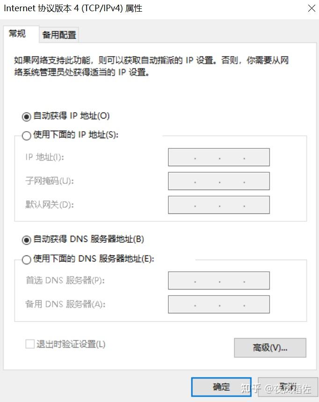Click the second octet of 默认网关 field
The height and width of the screenshot is (402, 319).
[x=207, y=205]
